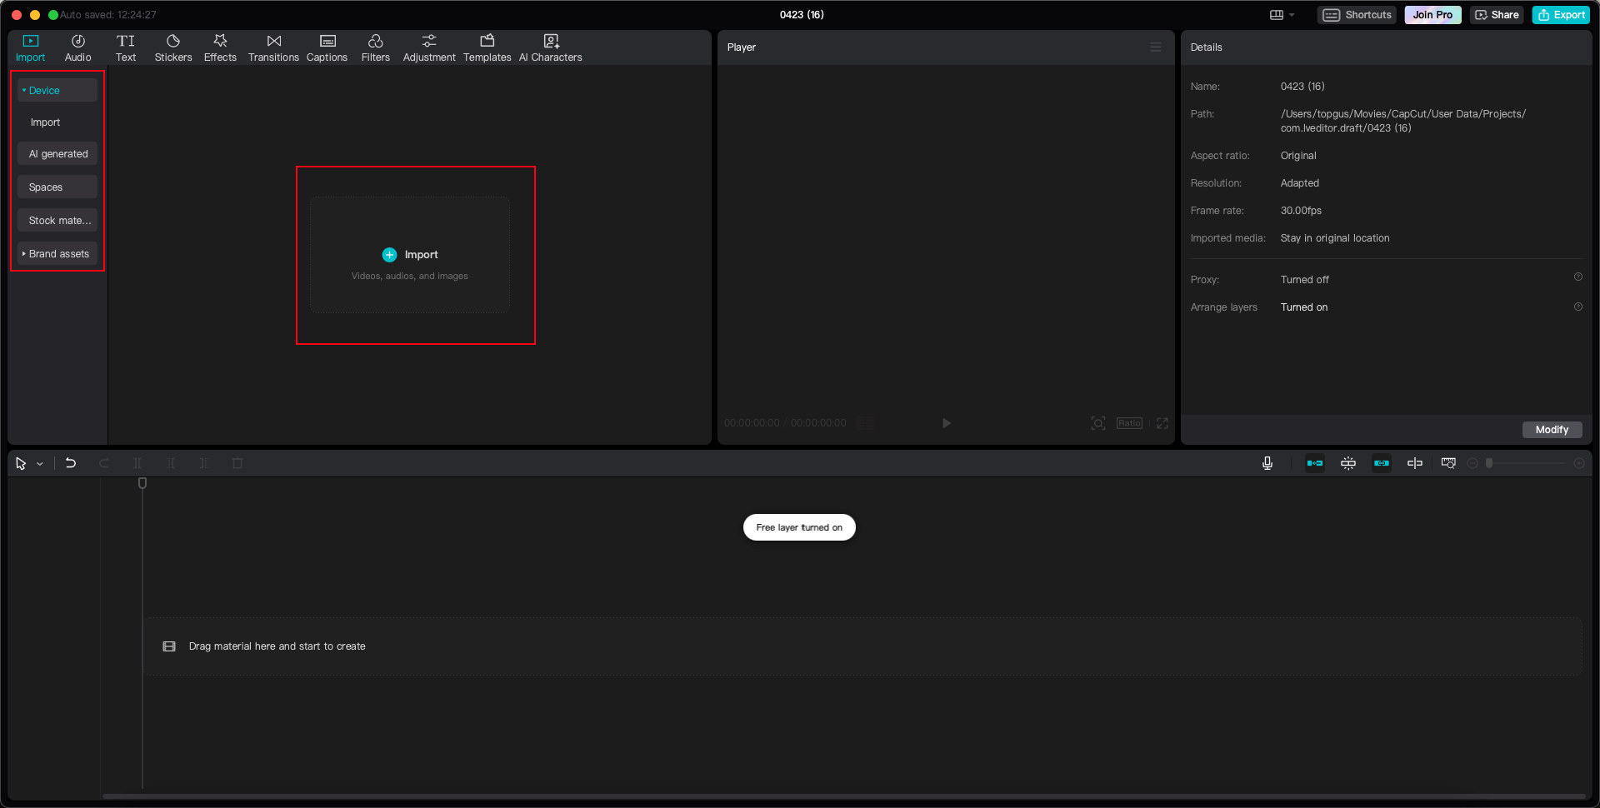Open Stock materials in the sidebar
Viewport: 1600px width, 808px height.
click(57, 221)
